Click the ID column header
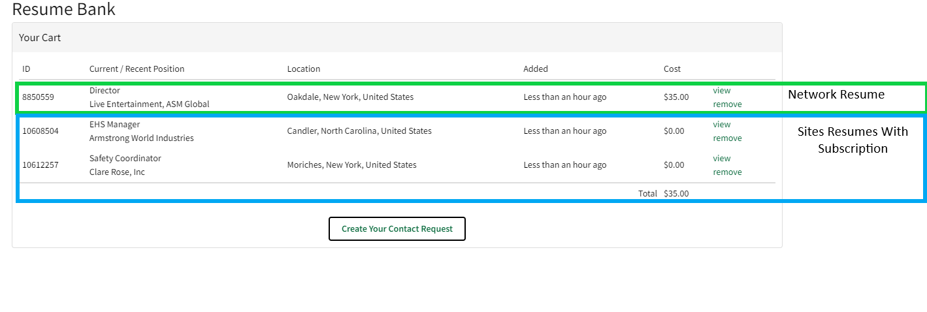 click(x=26, y=69)
